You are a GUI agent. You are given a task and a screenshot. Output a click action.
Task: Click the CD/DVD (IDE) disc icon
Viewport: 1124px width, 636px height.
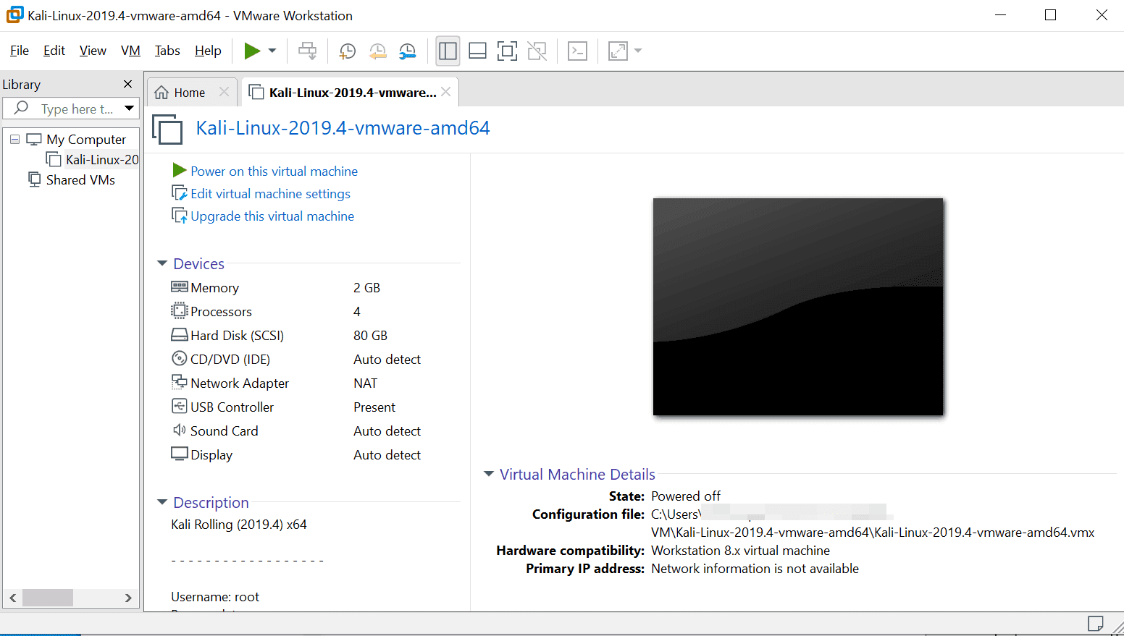[x=179, y=358]
